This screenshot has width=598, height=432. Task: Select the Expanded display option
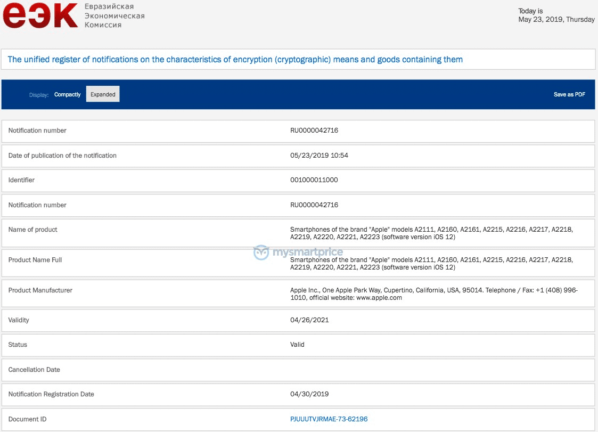click(102, 94)
